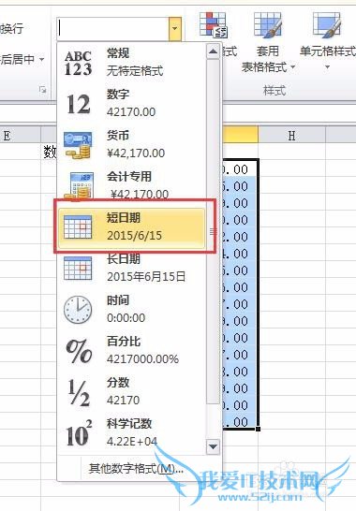The image size is (356, 511).
Task: Click accounting sample ¥42,170.00 text
Action: [140, 195]
